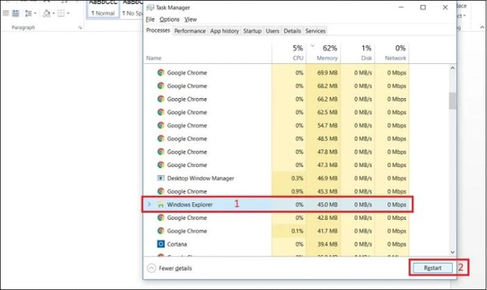Switch to the Users tab
487x290 pixels.
(x=273, y=31)
